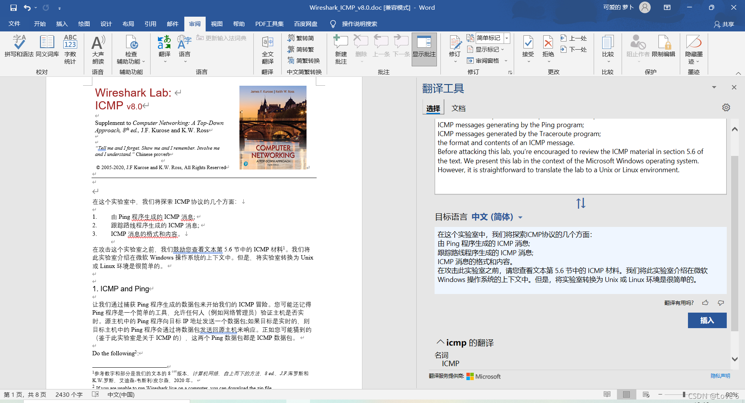Switch to print layout view icon
Screen dimensions: 745x403
[626, 394]
